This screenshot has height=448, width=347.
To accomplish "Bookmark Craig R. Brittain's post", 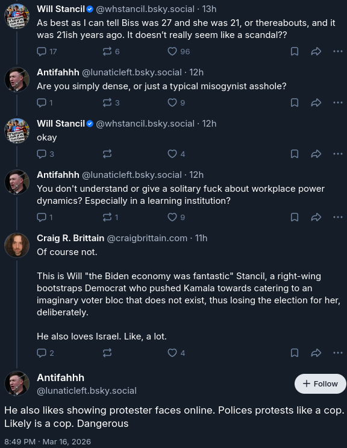I will [295, 353].
